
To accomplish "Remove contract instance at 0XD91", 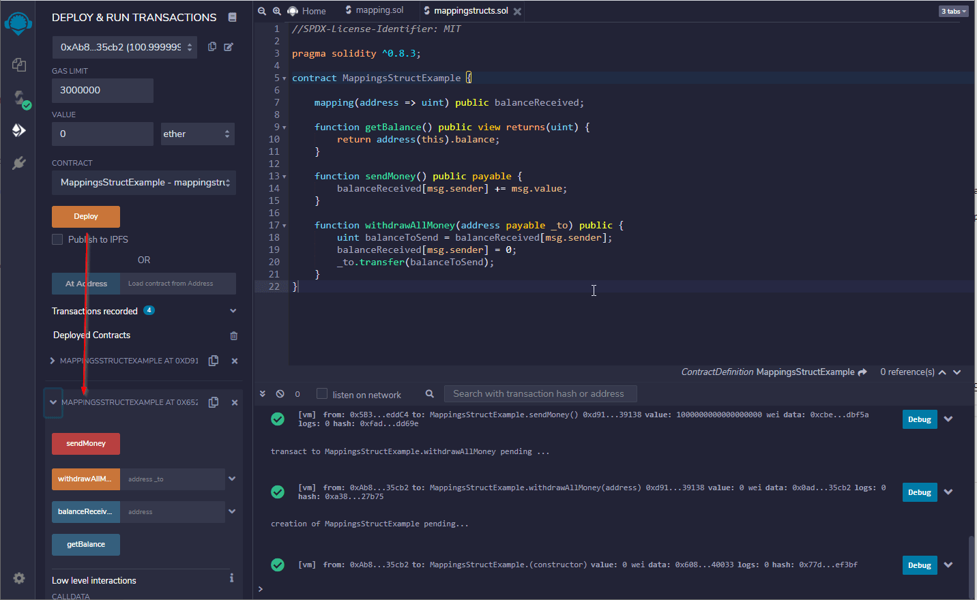I will pyautogui.click(x=235, y=361).
